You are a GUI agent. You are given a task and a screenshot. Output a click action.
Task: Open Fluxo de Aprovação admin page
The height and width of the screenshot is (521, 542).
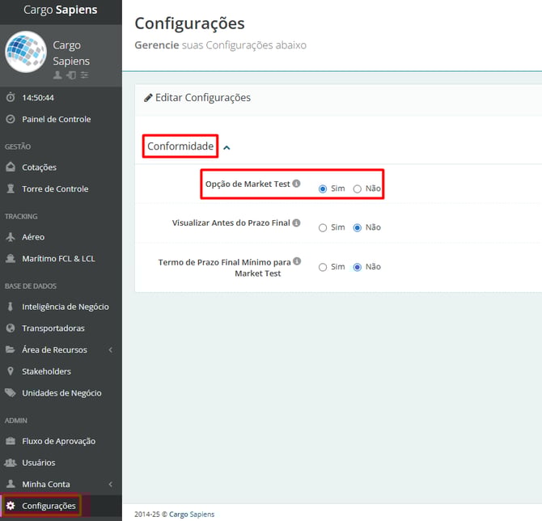58,441
